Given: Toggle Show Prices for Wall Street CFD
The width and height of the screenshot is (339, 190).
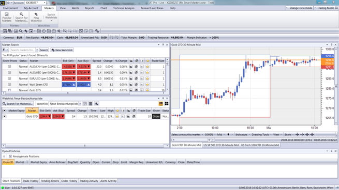Looking at the screenshot, I should point(9,85).
